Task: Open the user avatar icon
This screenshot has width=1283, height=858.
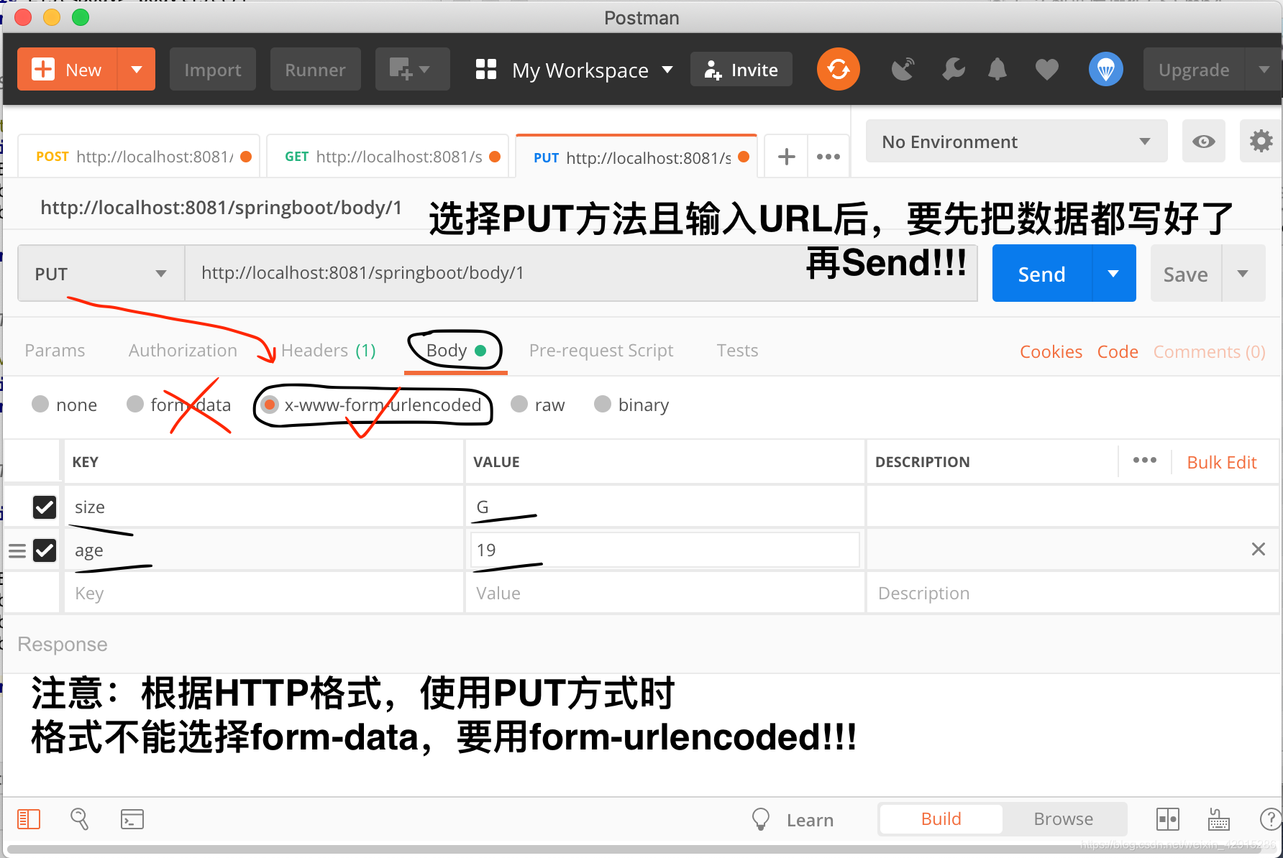Action: pyautogui.click(x=1106, y=69)
